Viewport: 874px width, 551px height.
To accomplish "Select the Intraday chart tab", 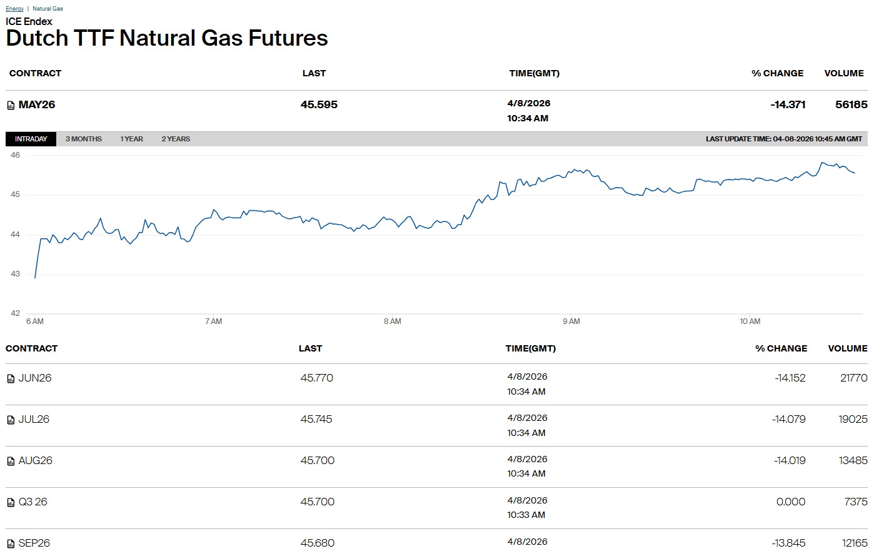I will click(31, 139).
